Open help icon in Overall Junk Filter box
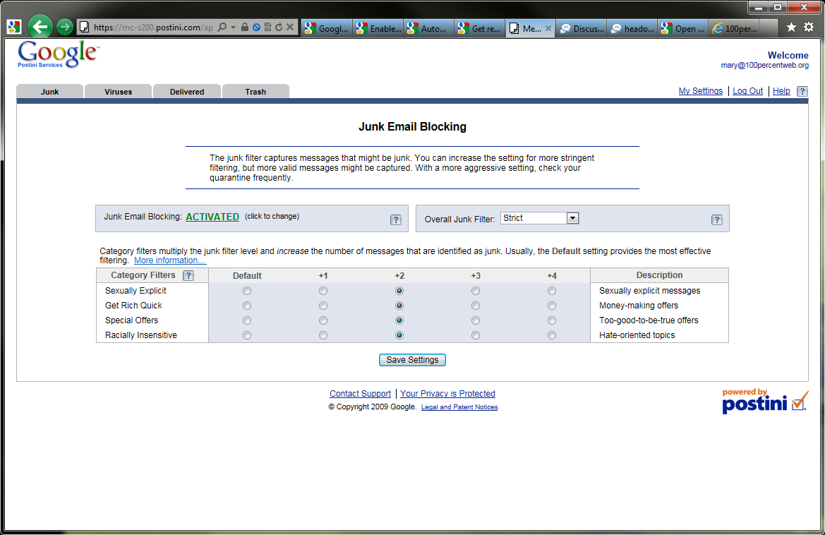825x535 pixels. (x=716, y=220)
